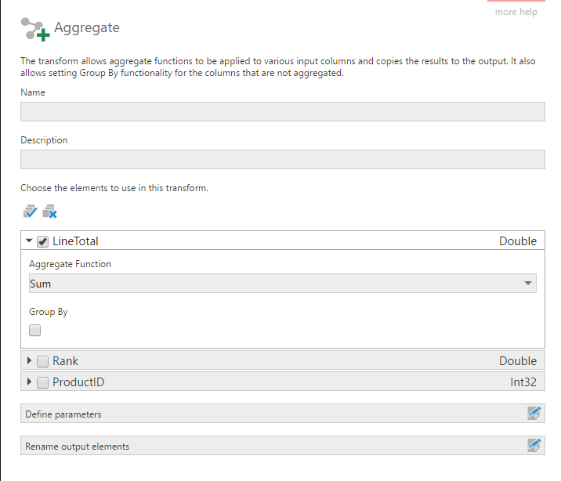Select the ProductID row label
The width and height of the screenshot is (561, 481).
[x=78, y=382]
